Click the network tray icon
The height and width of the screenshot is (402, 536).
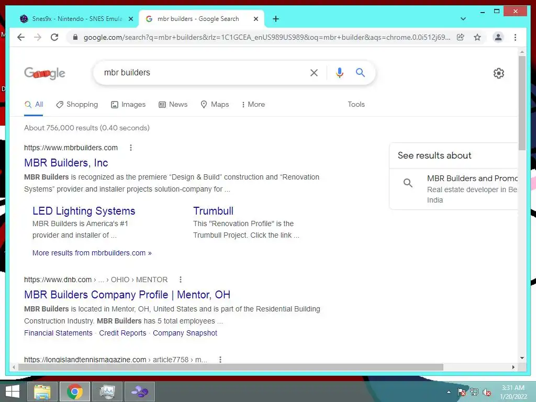(x=474, y=392)
